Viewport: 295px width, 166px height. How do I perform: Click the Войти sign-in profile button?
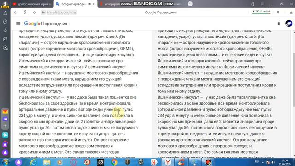[5, 5]
